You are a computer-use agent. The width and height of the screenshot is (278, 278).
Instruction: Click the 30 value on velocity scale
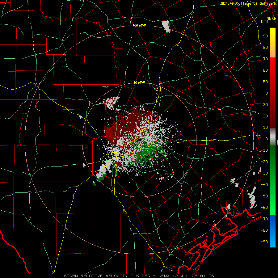pyautogui.click(x=265, y=105)
